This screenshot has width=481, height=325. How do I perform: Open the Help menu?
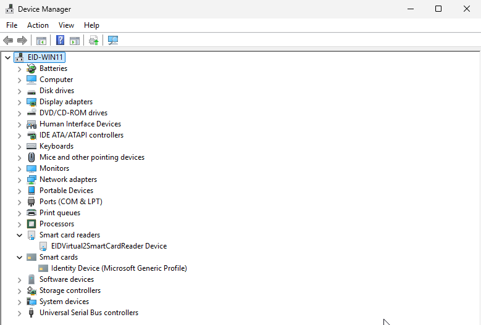91,25
